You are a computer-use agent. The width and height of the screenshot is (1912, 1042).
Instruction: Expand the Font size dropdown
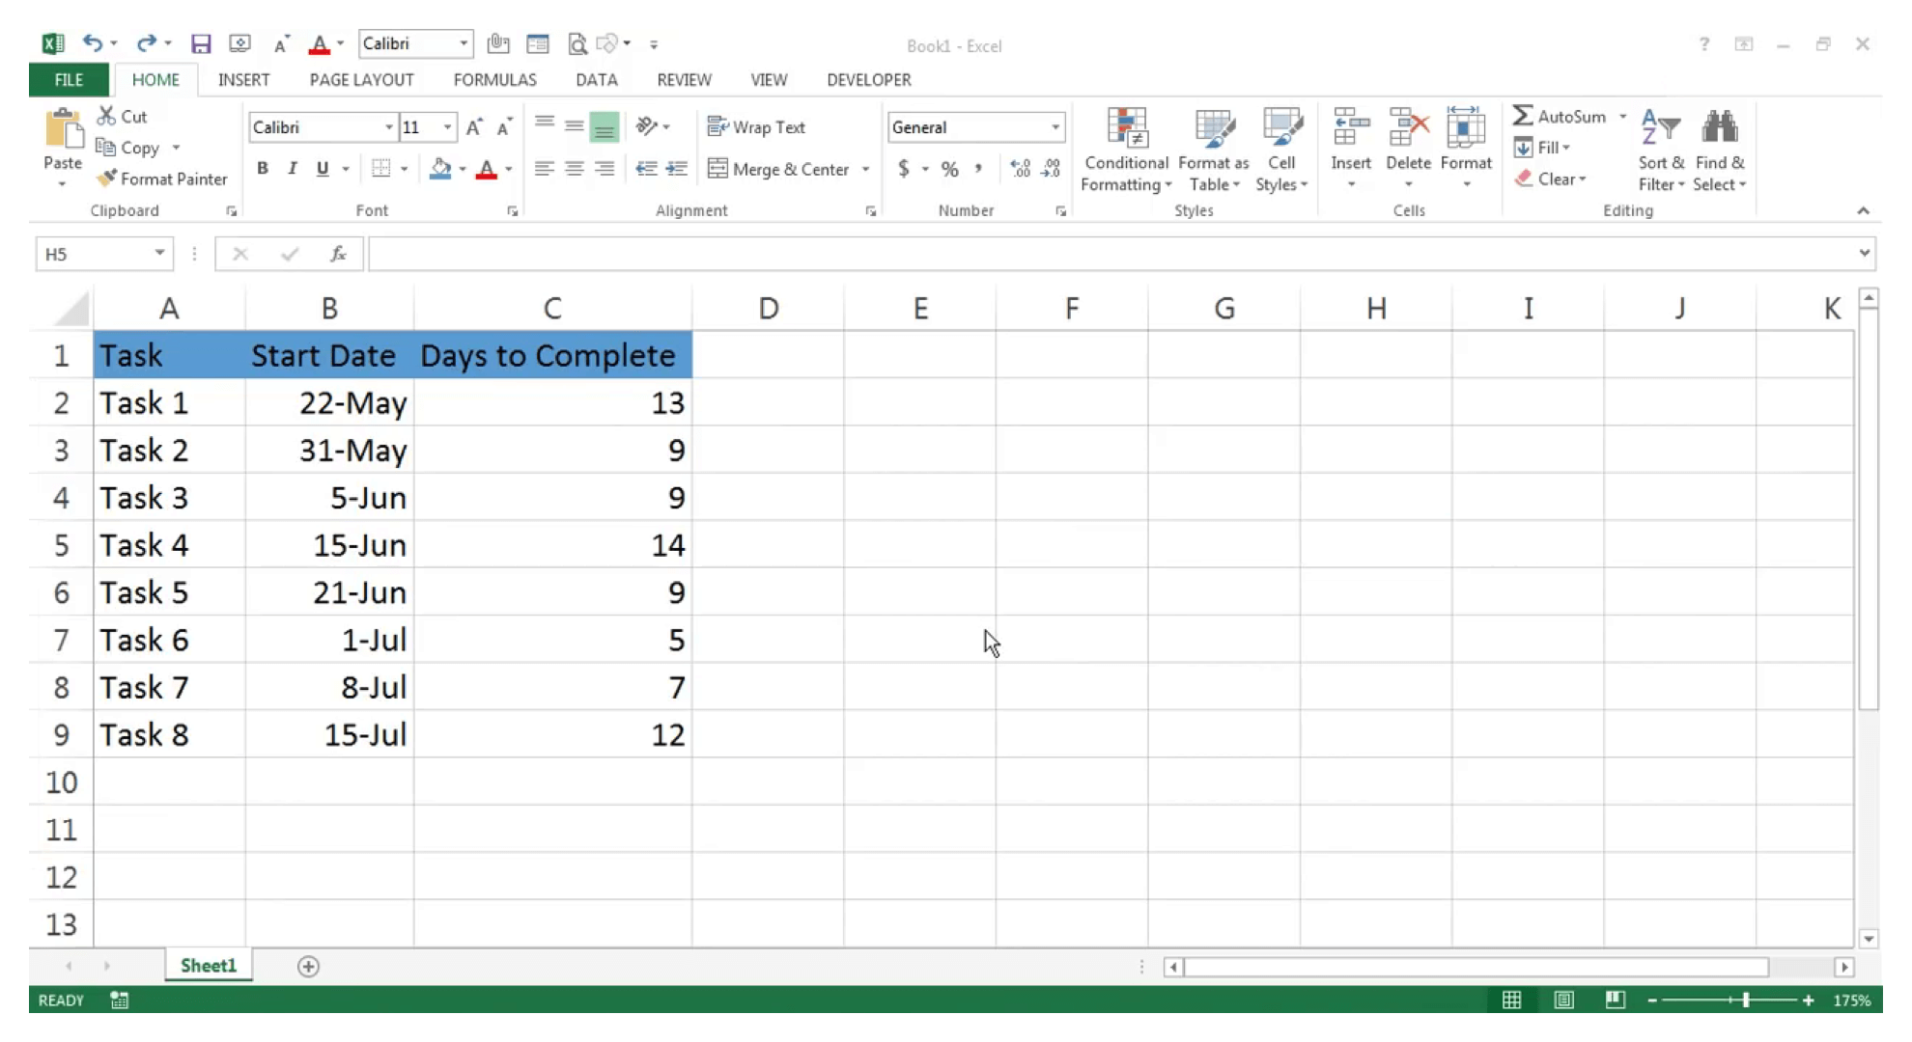447,127
